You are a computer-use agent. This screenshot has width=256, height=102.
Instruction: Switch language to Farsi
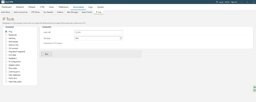click(221, 2)
